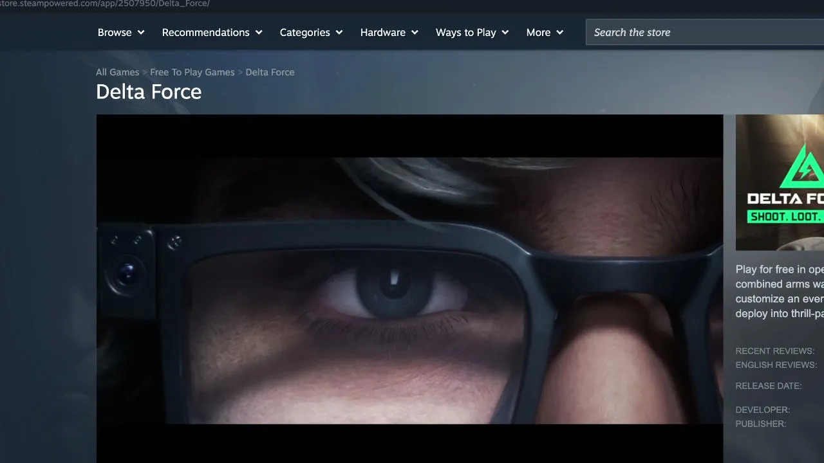
Task: Click the browser address bar URL
Action: click(x=105, y=4)
